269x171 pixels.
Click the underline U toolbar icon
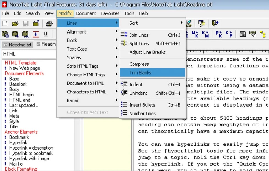click(x=46, y=34)
